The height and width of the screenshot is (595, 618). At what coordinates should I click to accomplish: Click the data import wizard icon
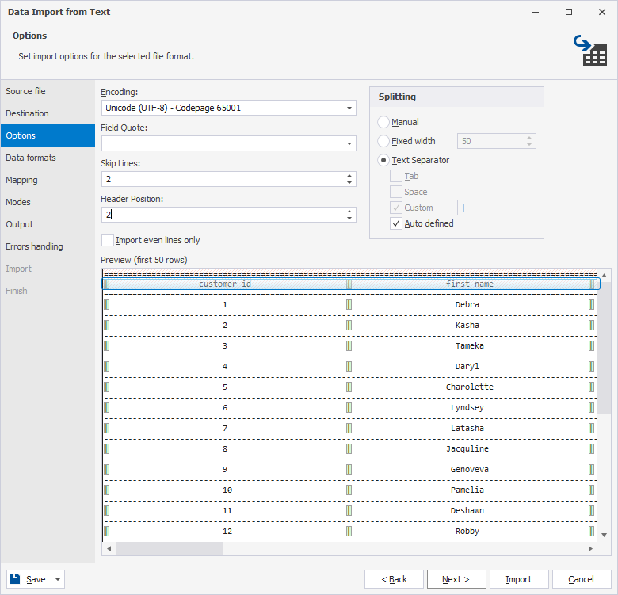(590, 51)
